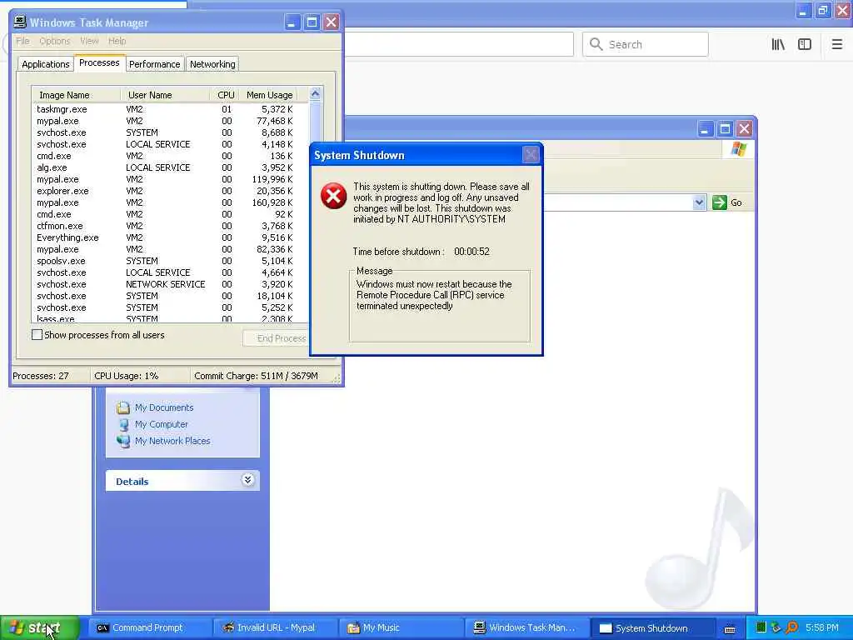Click the green tray icon in system tray

[761, 627]
